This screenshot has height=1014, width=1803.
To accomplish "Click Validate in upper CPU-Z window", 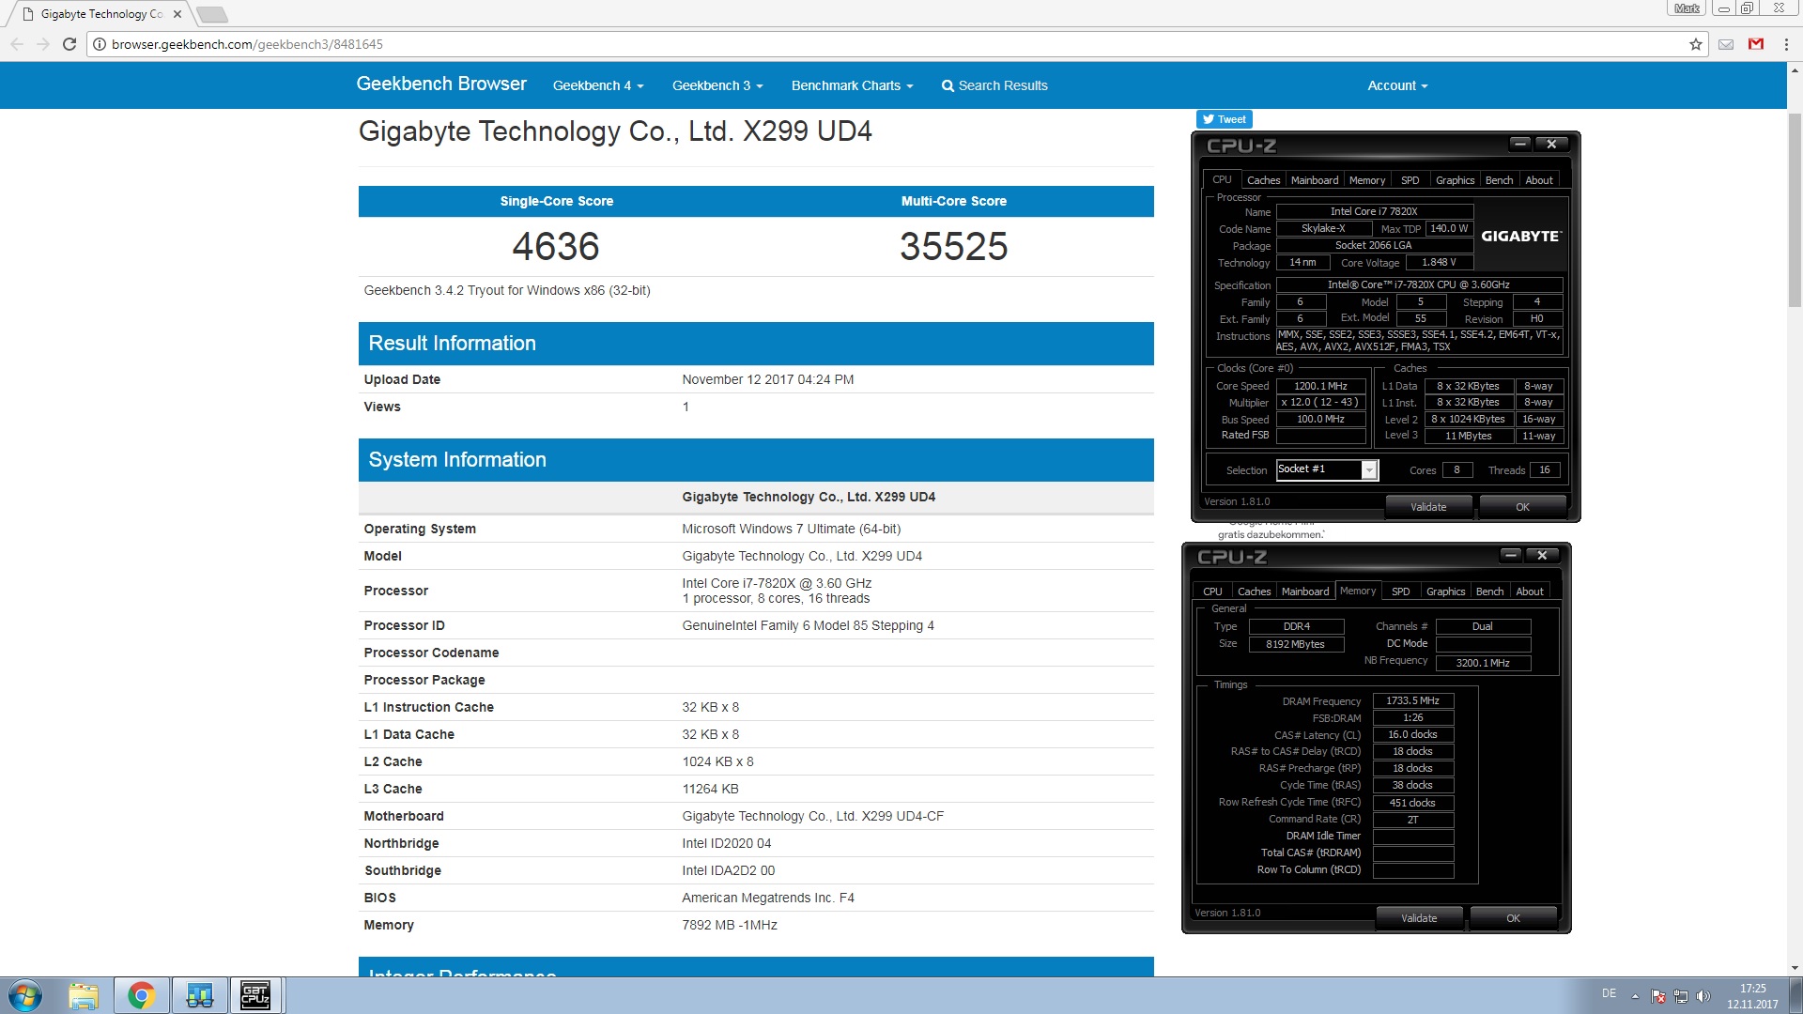I will tap(1428, 507).
